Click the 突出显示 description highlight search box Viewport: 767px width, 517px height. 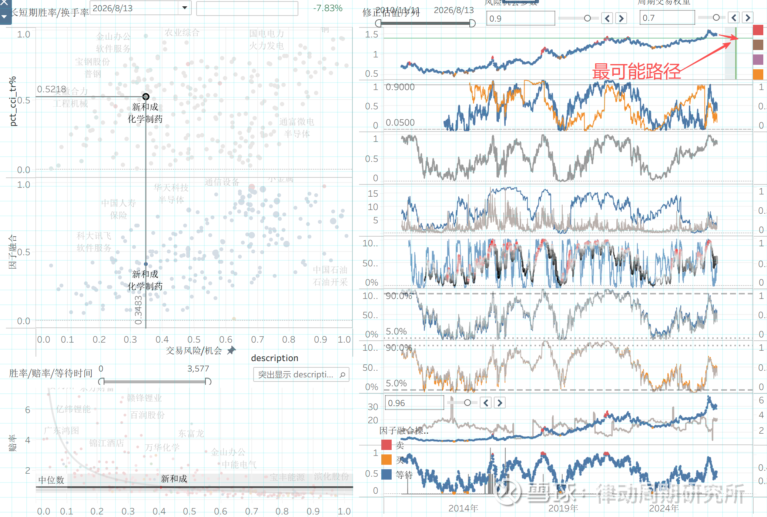click(301, 374)
